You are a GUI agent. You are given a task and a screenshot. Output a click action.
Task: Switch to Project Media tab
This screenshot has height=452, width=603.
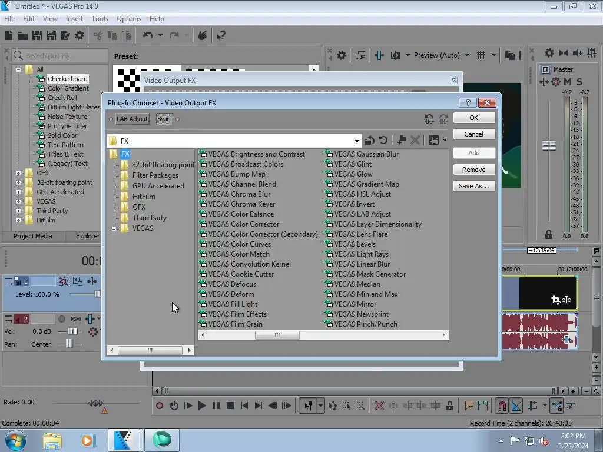tap(33, 236)
